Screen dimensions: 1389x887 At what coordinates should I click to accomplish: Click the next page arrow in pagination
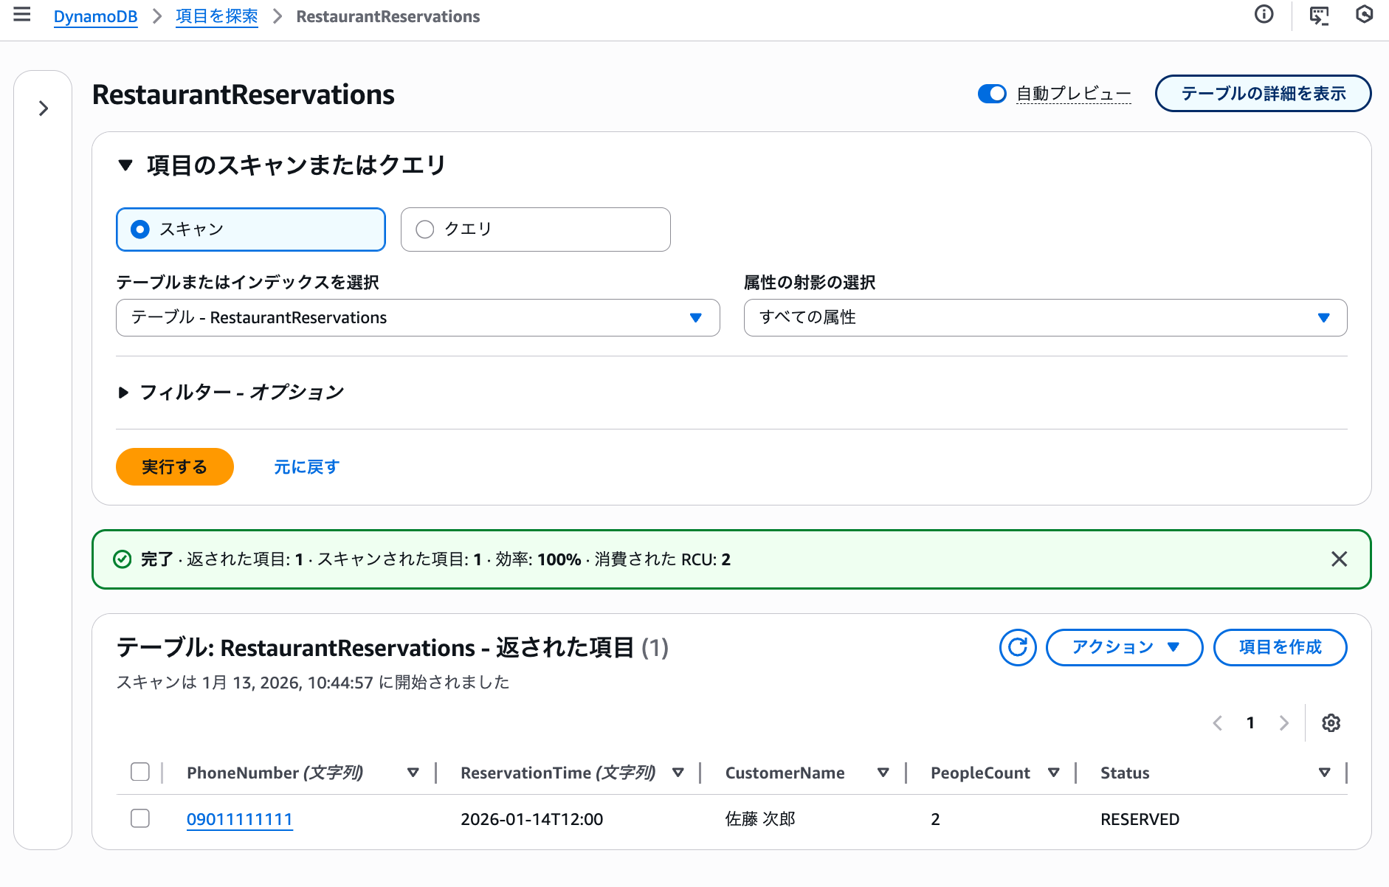pyautogui.click(x=1284, y=723)
